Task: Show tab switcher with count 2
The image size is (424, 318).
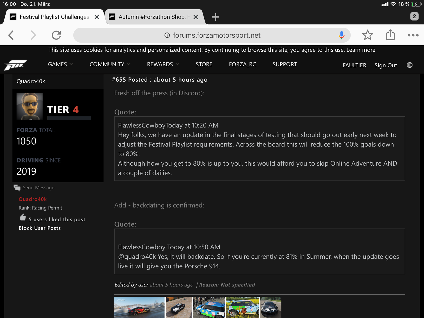Action: coord(414,16)
